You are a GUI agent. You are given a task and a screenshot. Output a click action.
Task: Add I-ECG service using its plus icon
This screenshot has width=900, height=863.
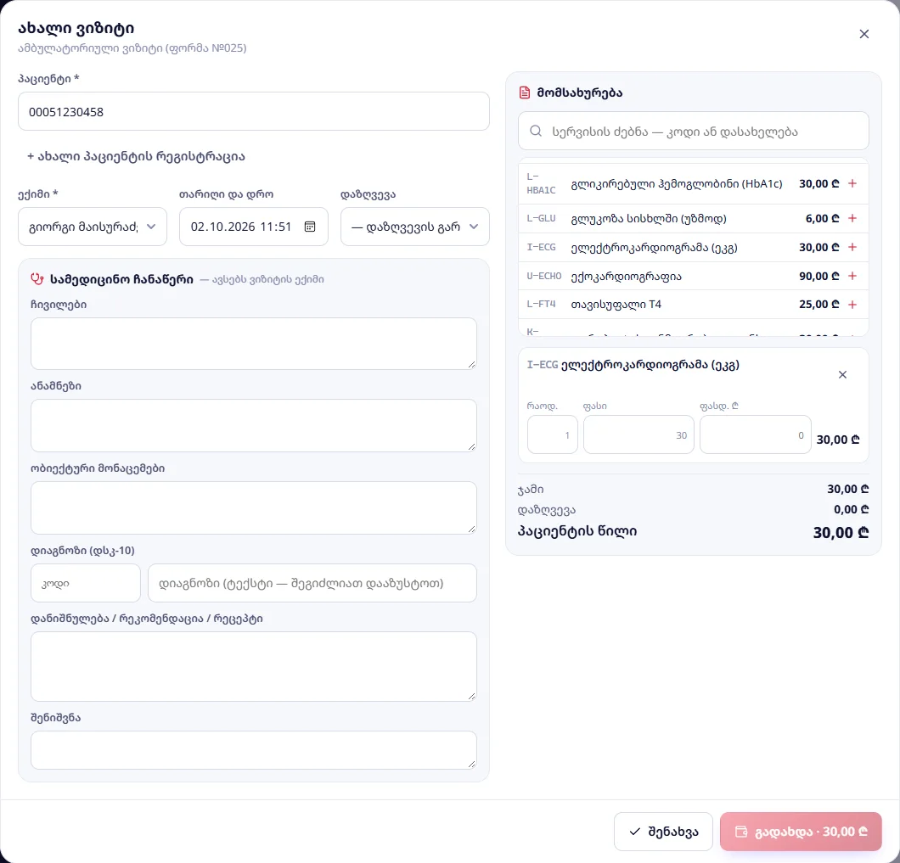coord(852,247)
